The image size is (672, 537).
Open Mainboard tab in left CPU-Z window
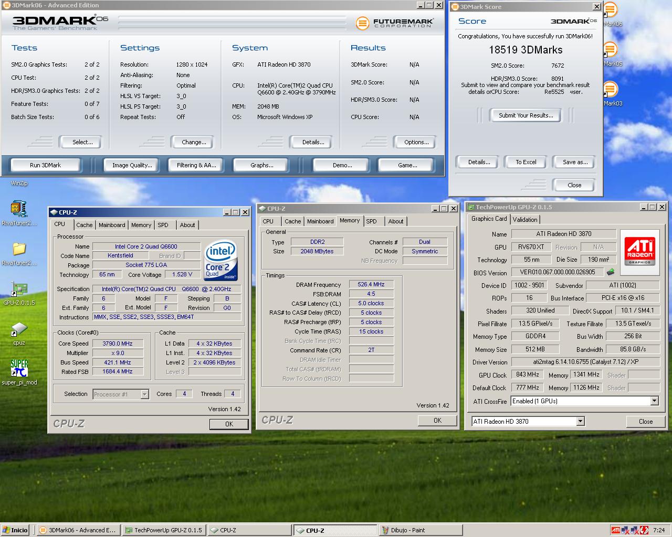coord(112,225)
